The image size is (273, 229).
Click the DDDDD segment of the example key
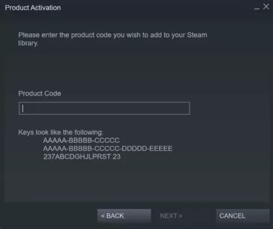[x=134, y=149]
